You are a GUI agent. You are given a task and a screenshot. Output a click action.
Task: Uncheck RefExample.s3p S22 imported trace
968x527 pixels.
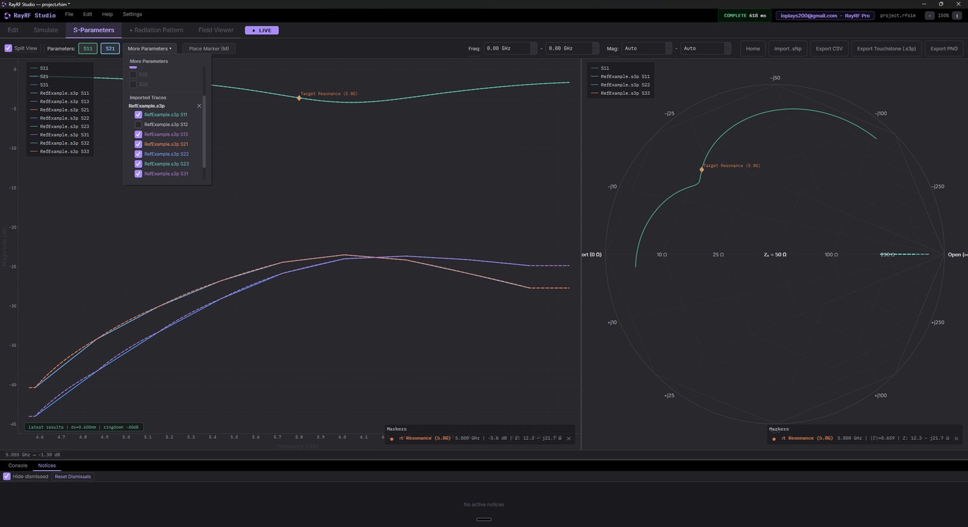pos(138,154)
